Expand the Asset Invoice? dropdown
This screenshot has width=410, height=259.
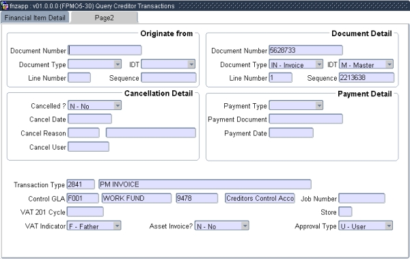245,226
